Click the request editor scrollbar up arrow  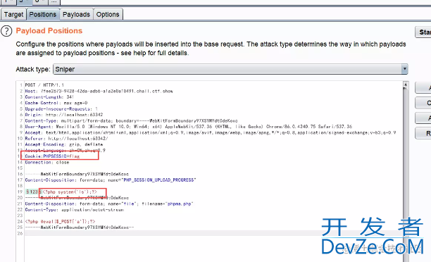[405, 85]
